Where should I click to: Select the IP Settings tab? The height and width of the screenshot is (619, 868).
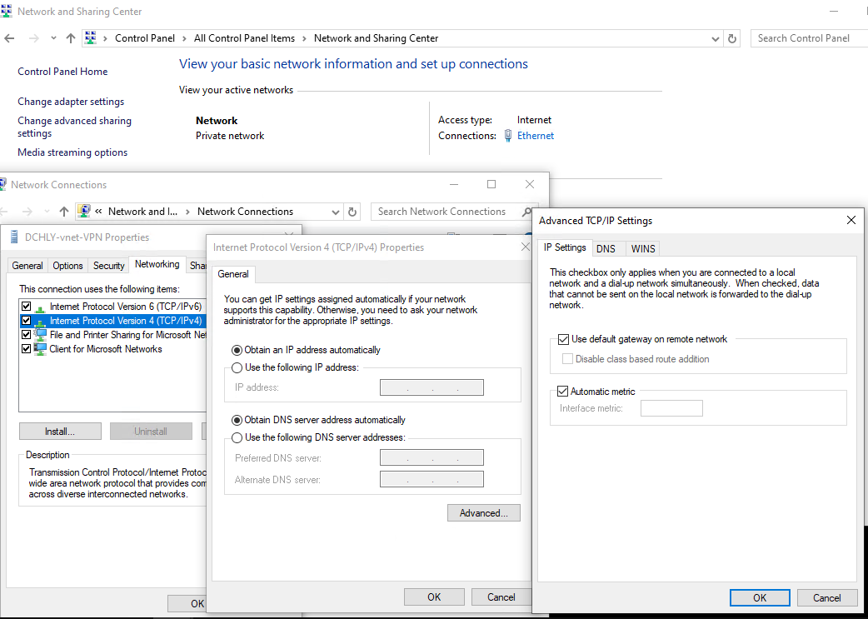565,247
